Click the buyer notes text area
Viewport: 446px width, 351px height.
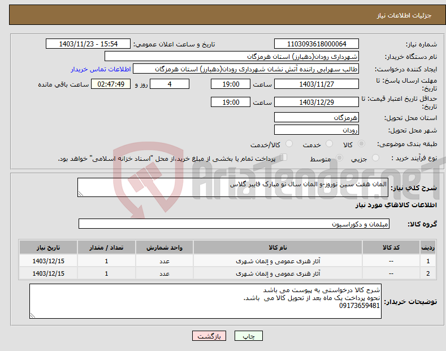pyautogui.click(x=205, y=301)
